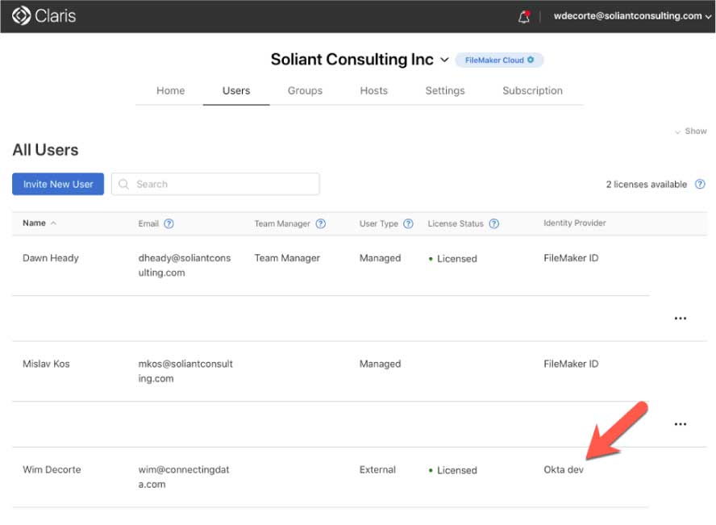The image size is (716, 525).
Task: Focus the Search users field
Action: click(x=215, y=184)
